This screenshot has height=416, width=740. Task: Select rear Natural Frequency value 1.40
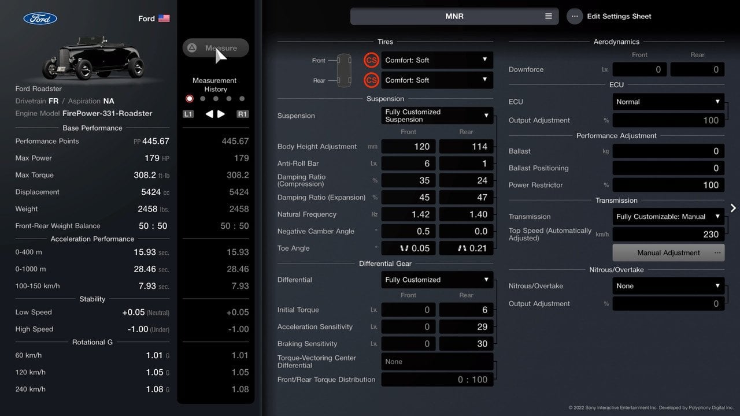(466, 214)
